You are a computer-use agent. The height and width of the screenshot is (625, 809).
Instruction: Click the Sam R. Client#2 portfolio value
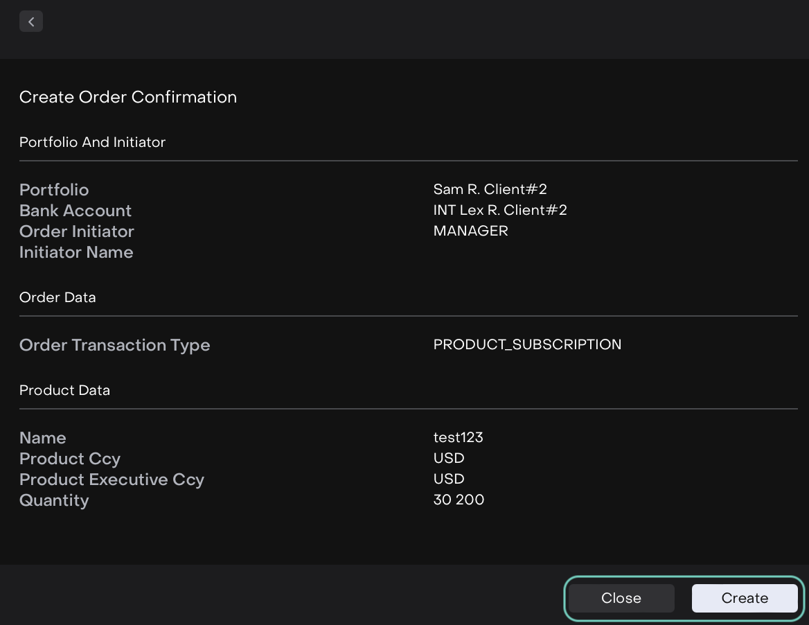(490, 189)
